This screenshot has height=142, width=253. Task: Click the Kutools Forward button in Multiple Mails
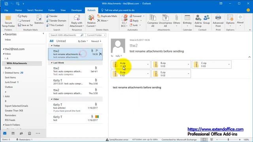24,21
